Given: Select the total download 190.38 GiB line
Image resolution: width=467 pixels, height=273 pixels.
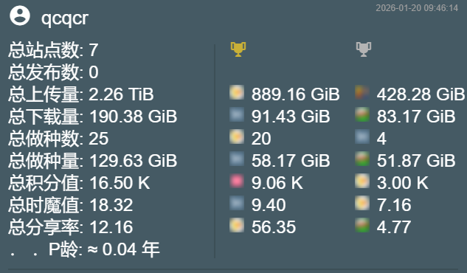Looking at the screenshot, I should click(x=93, y=116).
